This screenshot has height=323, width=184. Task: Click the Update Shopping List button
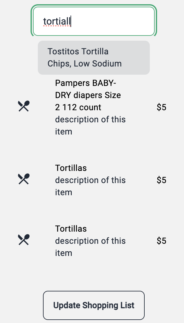click(94, 305)
